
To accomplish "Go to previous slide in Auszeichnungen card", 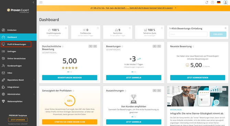I will [154, 91].
